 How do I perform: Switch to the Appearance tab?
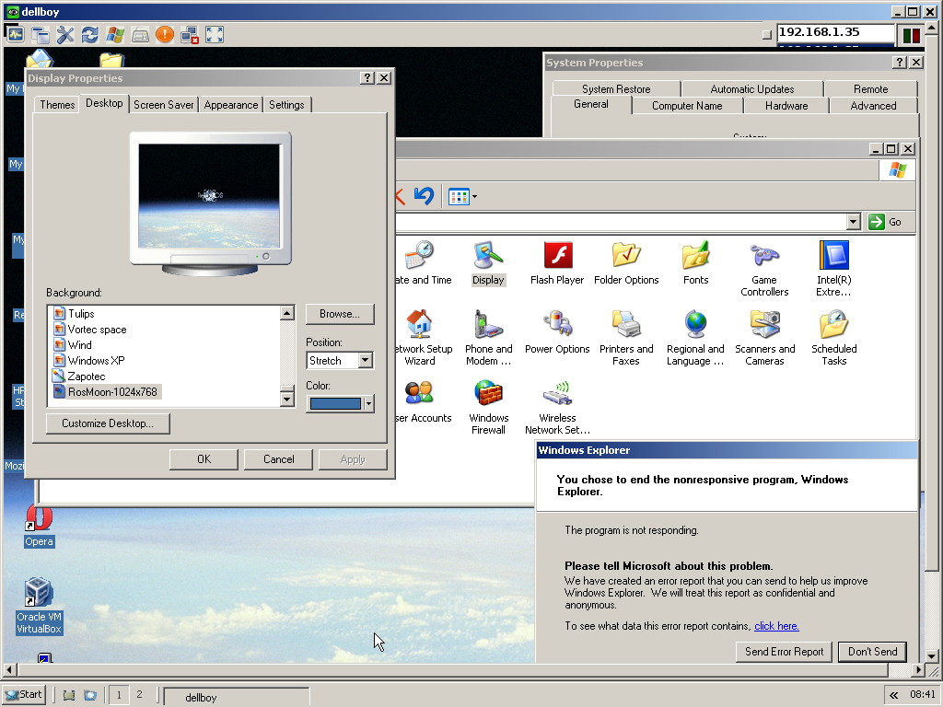pos(231,105)
